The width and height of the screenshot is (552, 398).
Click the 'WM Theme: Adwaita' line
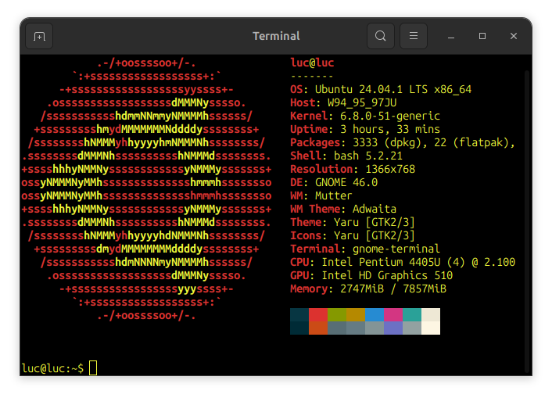pos(343,210)
